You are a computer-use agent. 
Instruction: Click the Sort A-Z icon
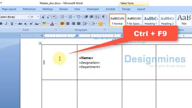click(x=97, y=17)
